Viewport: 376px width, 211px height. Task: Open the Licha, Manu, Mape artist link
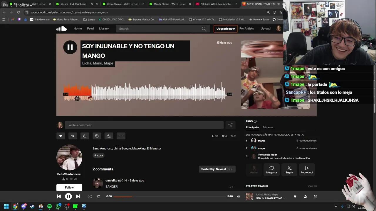click(x=98, y=63)
